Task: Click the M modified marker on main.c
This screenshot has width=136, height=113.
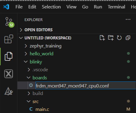Action: pyautogui.click(x=128, y=109)
